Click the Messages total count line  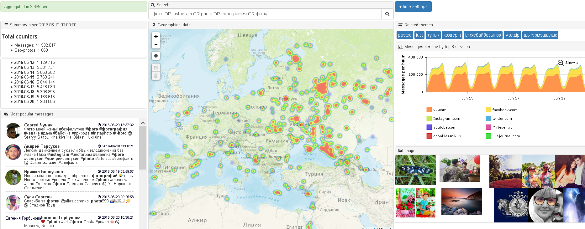tap(35, 45)
